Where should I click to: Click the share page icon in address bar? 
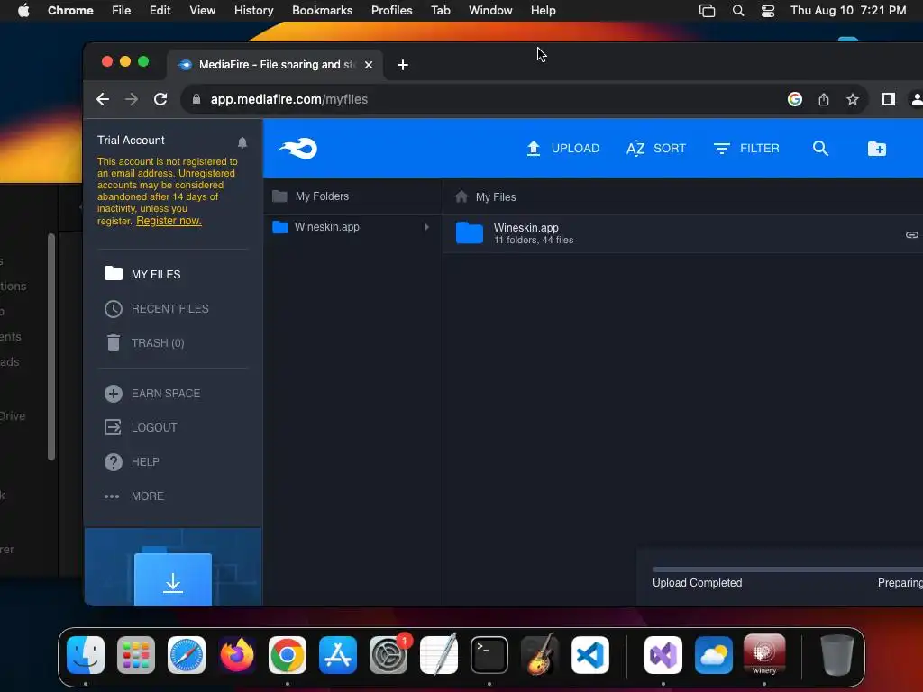pyautogui.click(x=824, y=99)
